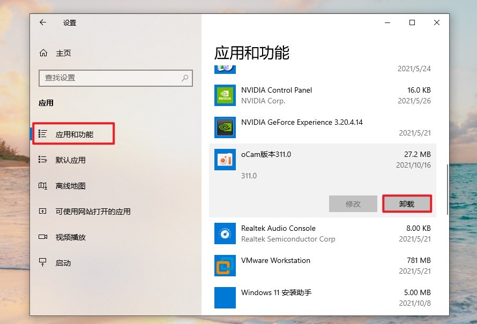477x324 pixels.
Task: Click the 离线地图 map icon
Action: pyautogui.click(x=42, y=185)
